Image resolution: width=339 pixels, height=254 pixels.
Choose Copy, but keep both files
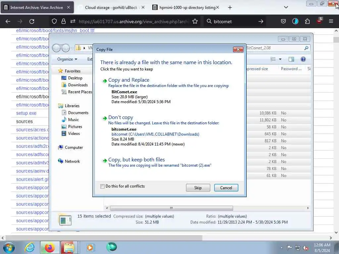[x=136, y=160]
